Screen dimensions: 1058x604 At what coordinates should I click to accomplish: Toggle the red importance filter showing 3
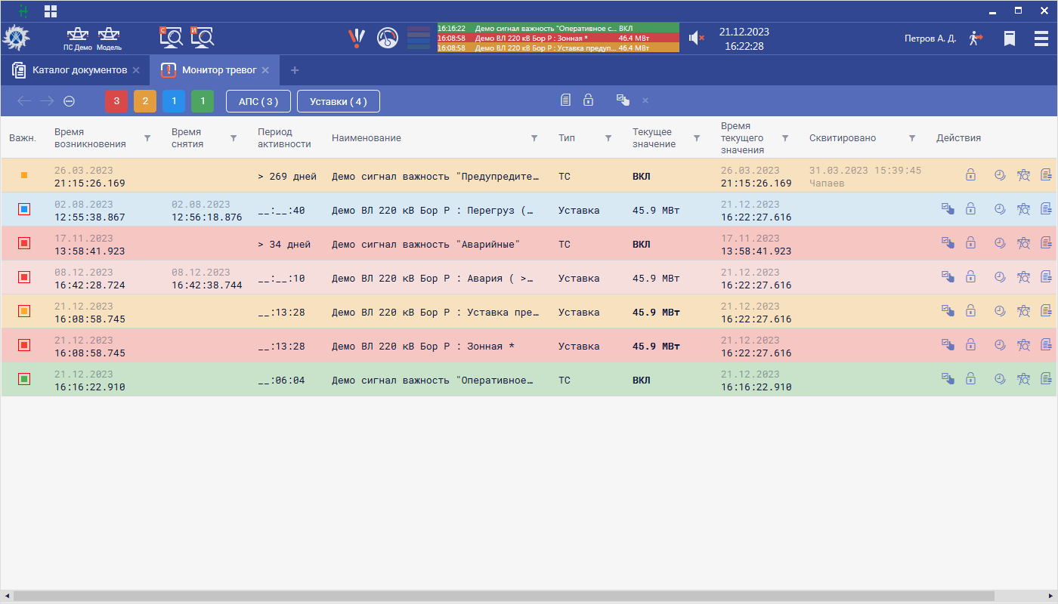[116, 101]
